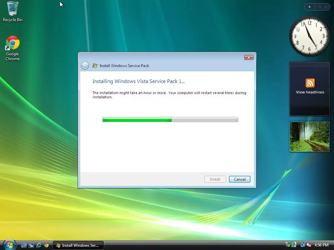The height and width of the screenshot is (250, 334).
Task: Click Show Desktop in Quick Launch
Action: pyautogui.click(x=23, y=245)
